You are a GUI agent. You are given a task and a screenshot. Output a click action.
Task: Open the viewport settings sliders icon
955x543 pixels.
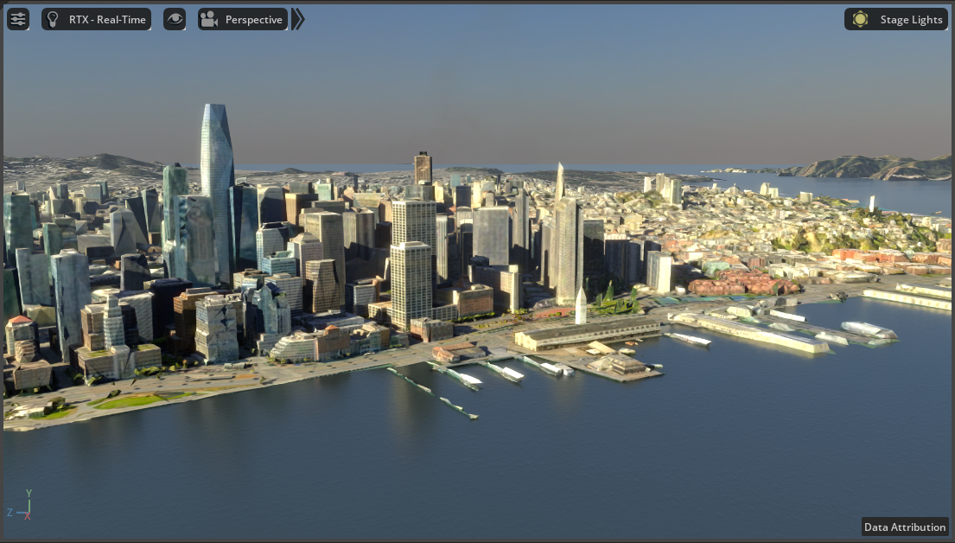[17, 18]
